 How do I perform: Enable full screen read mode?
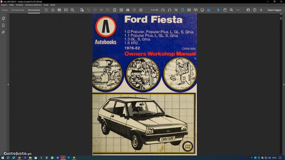tap(202, 10)
